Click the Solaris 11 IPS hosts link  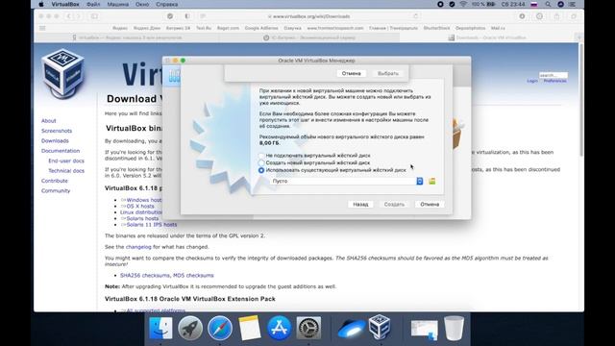[152, 225]
